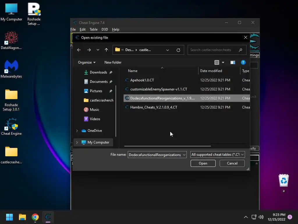
Task: Select Downloads in the navigation pane
Action: (x=98, y=72)
